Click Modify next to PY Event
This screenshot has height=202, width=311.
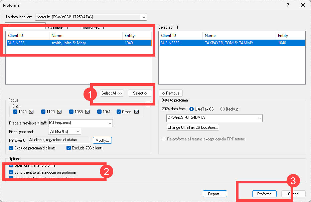click(x=102, y=140)
